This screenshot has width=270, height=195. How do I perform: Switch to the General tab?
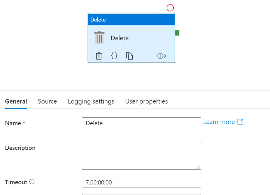[16, 101]
